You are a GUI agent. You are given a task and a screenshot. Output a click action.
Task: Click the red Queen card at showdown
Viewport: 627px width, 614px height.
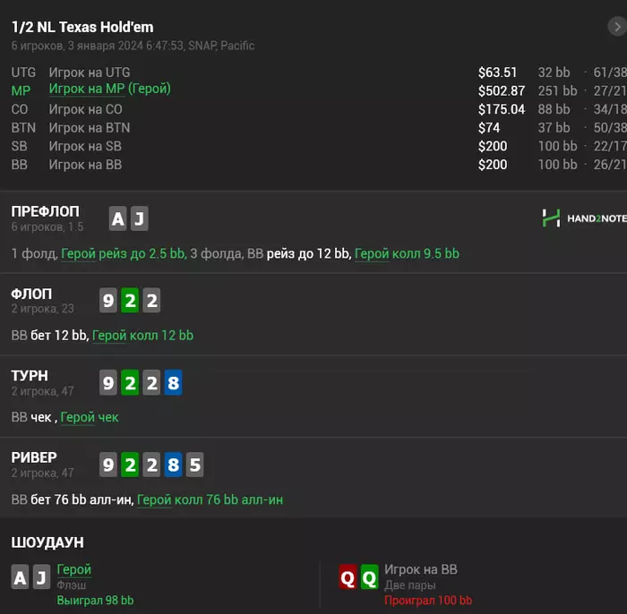[348, 579]
